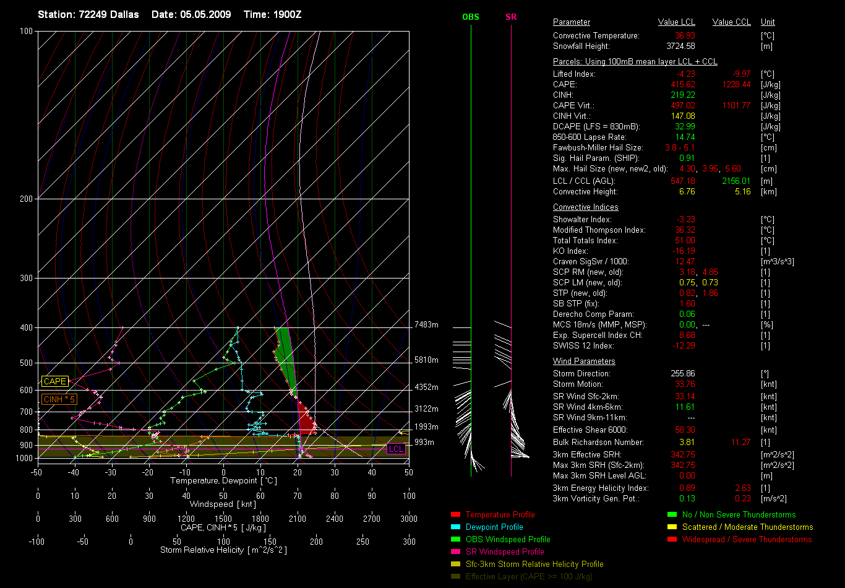Click the cyan Dewpoint Profile legend swatch

pos(455,527)
